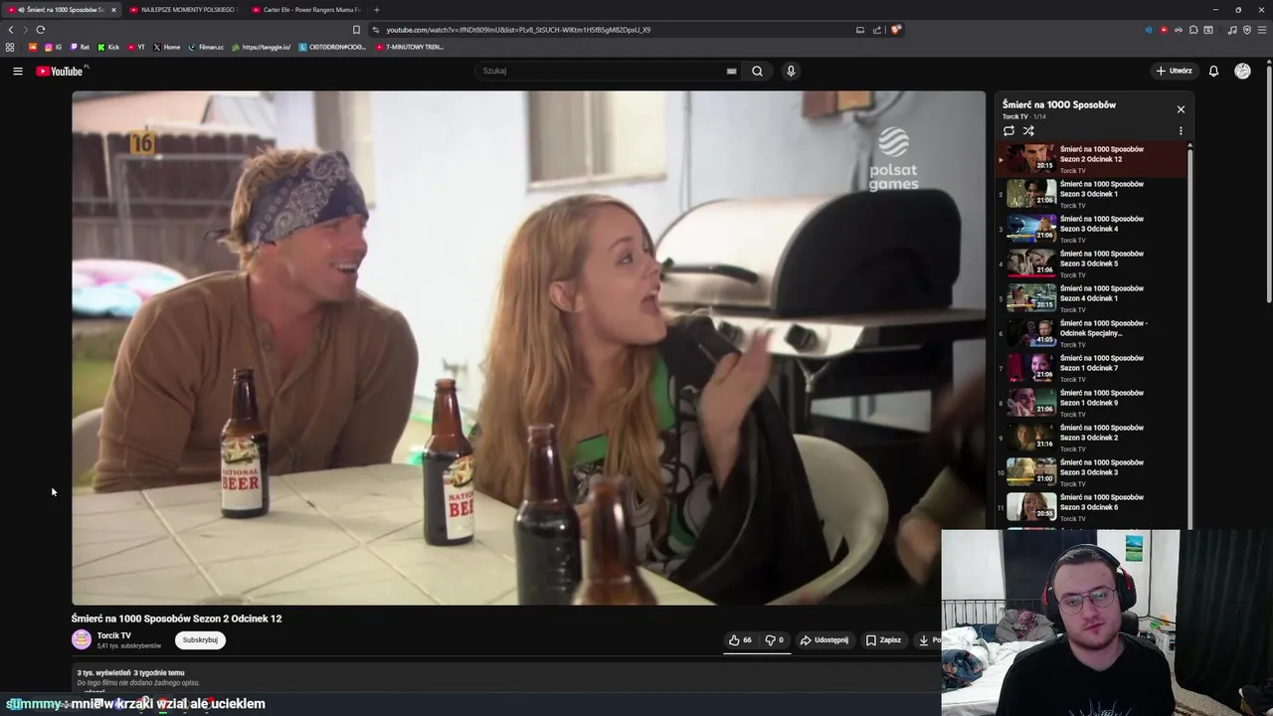Open the Kick bookmark
Image resolution: width=1273 pixels, height=716 pixels.
(108, 47)
